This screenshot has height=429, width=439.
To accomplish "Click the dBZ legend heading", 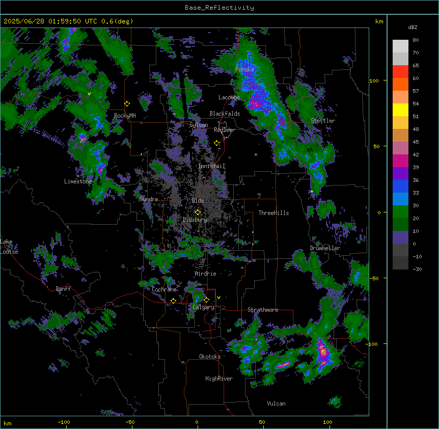I will (413, 27).
